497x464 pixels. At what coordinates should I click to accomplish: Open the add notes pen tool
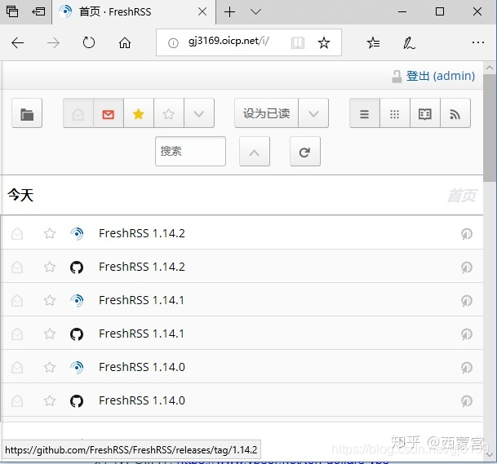point(409,42)
